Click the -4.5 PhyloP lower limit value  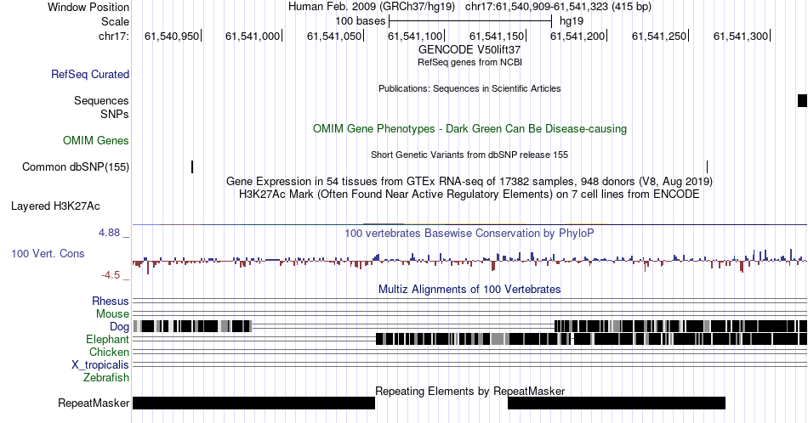click(x=111, y=275)
